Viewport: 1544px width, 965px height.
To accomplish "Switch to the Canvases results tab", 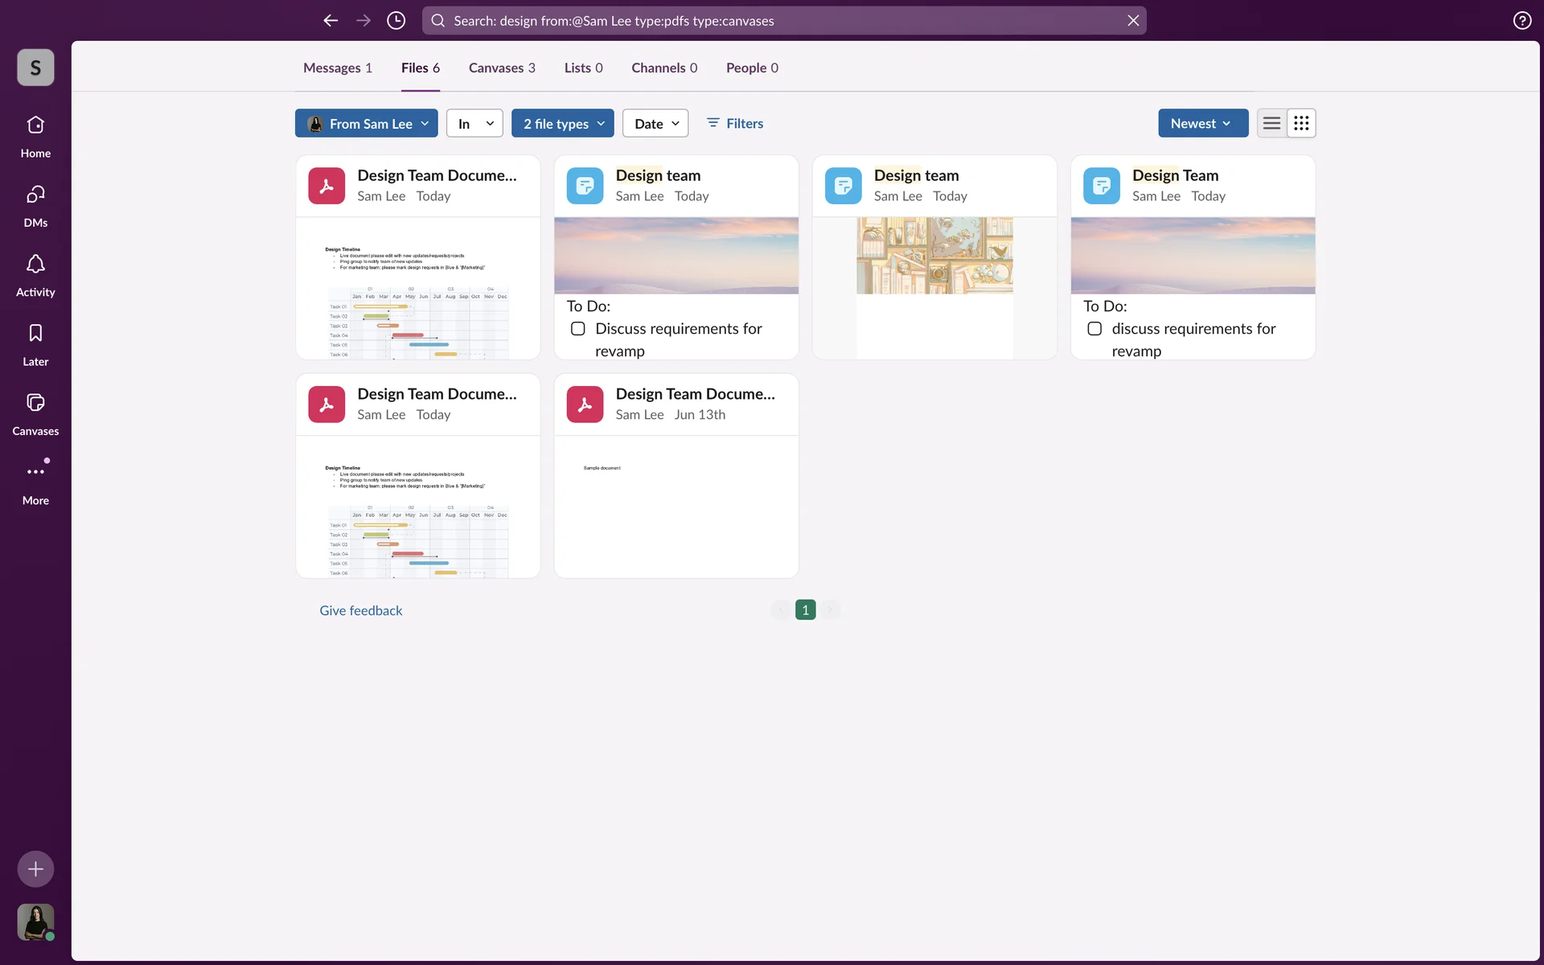I will click(x=502, y=68).
